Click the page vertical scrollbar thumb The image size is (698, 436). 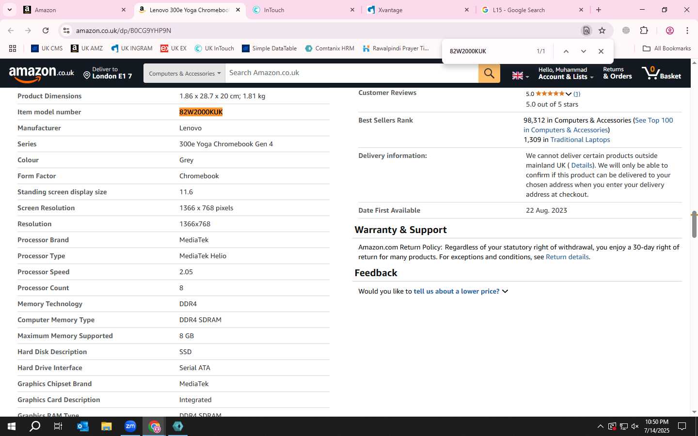click(694, 224)
